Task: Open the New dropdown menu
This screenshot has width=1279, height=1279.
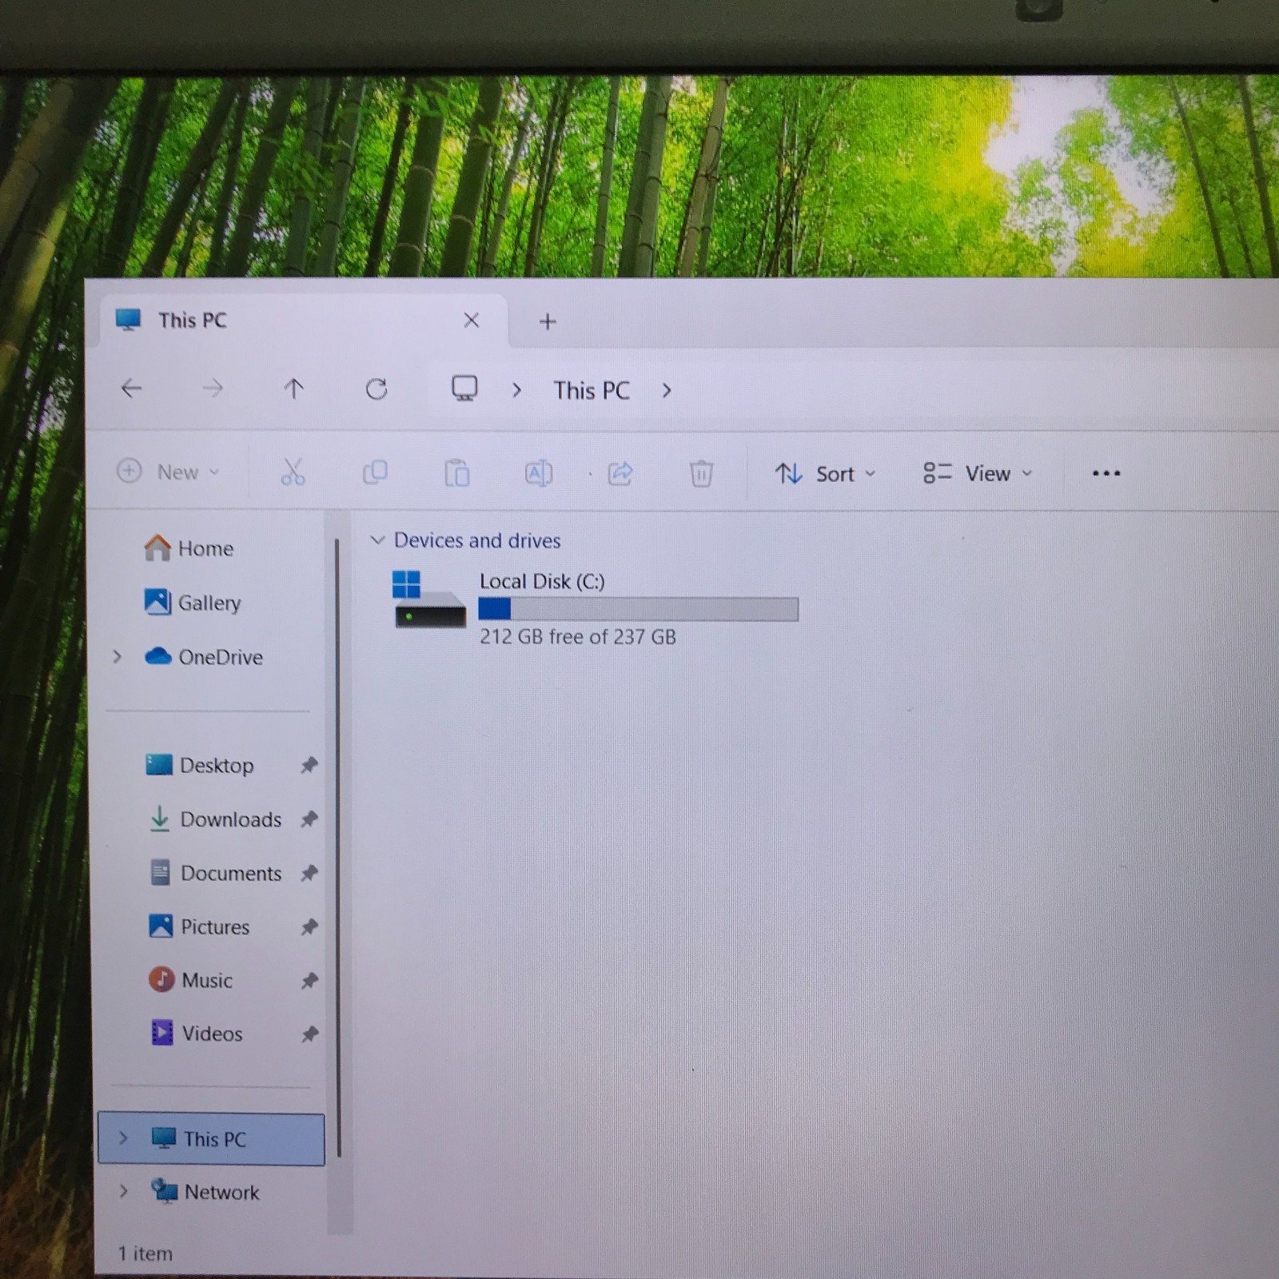Action: (x=168, y=472)
